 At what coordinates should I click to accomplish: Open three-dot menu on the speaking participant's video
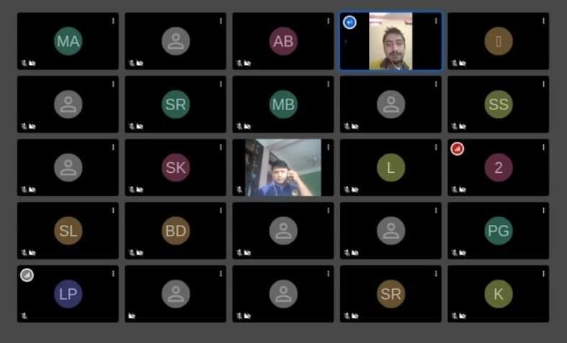pyautogui.click(x=436, y=21)
